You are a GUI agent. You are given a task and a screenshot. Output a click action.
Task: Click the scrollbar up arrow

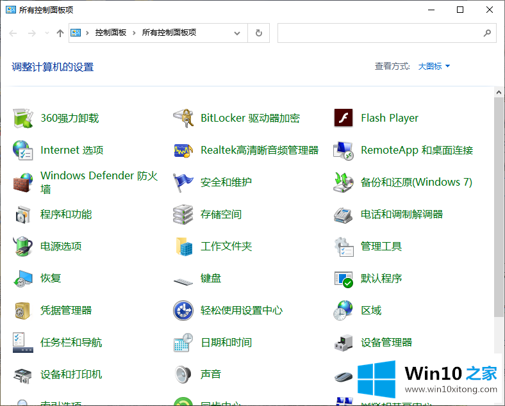coord(499,93)
